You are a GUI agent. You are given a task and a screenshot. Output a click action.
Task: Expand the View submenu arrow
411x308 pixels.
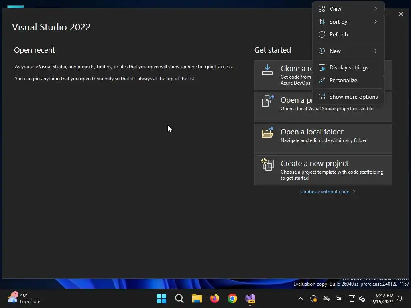[376, 9]
